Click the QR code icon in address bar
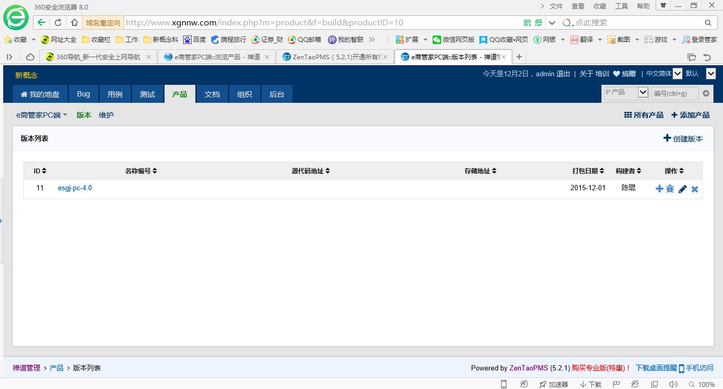The height and width of the screenshot is (389, 723). pos(527,23)
